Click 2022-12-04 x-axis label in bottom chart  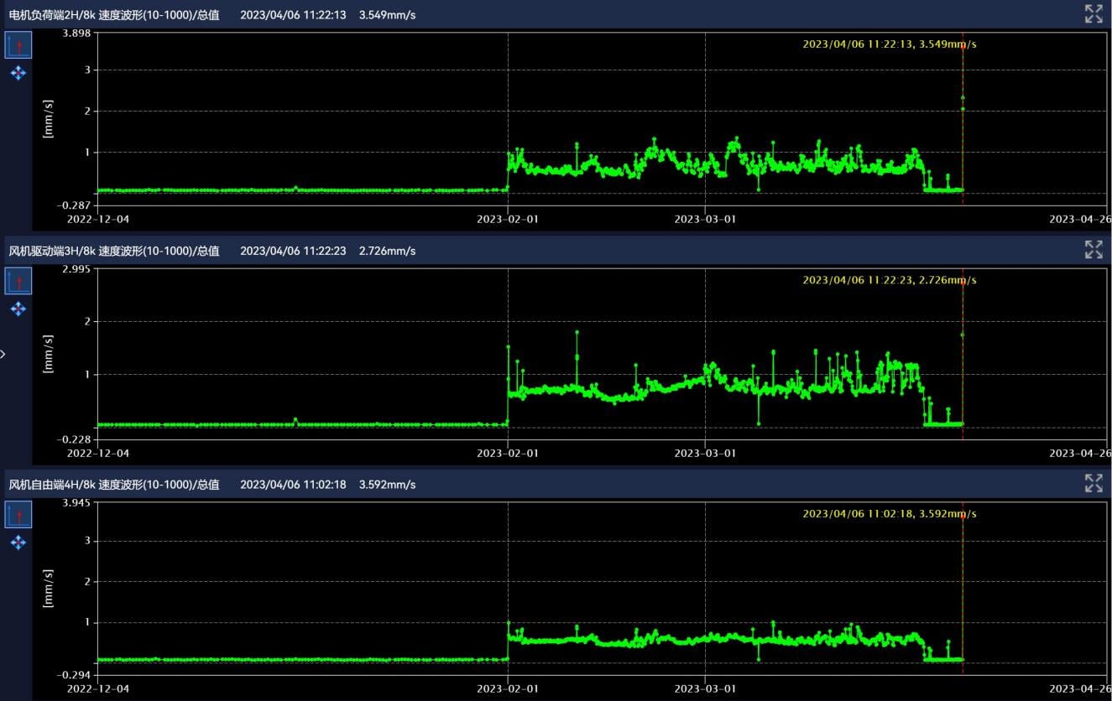(x=98, y=688)
